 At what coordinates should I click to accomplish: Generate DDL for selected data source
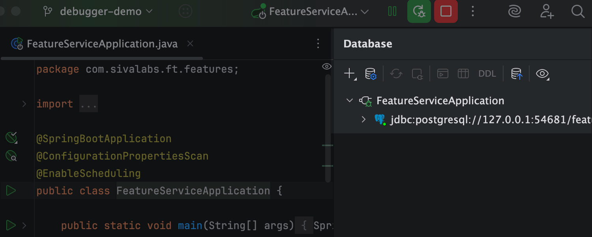click(487, 73)
